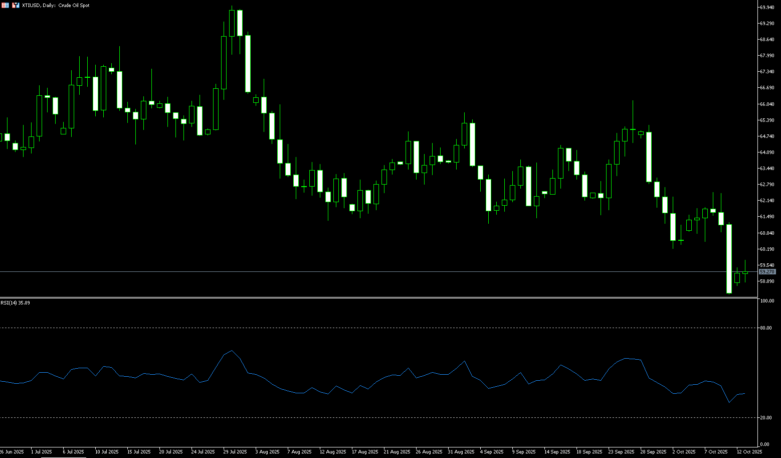Click the RSI scale's 100.00 label
This screenshot has height=458, width=781.
click(x=767, y=301)
